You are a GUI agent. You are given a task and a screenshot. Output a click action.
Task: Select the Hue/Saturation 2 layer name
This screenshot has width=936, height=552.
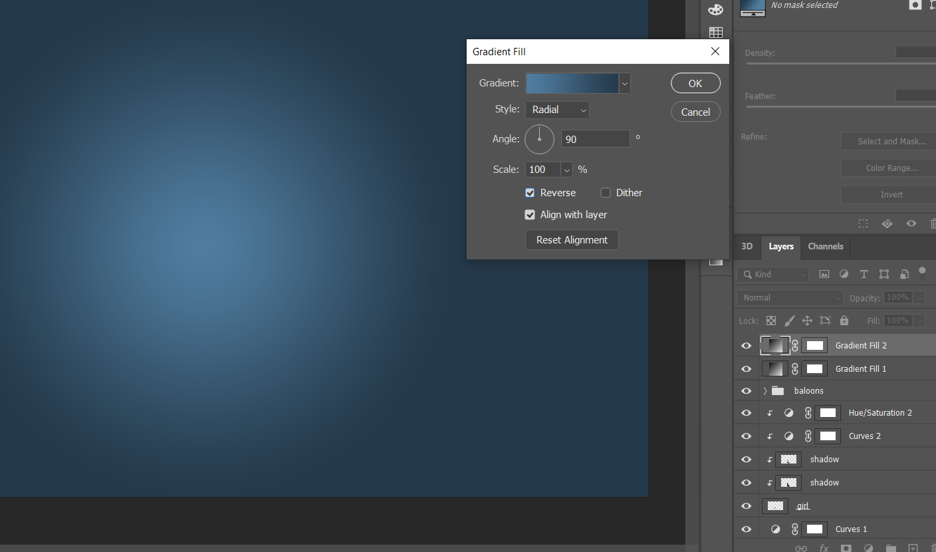click(x=880, y=413)
